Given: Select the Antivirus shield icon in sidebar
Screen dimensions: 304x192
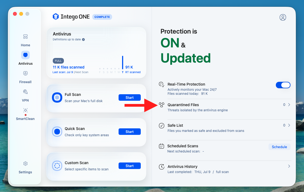Looking at the screenshot, I should tap(25, 55).
